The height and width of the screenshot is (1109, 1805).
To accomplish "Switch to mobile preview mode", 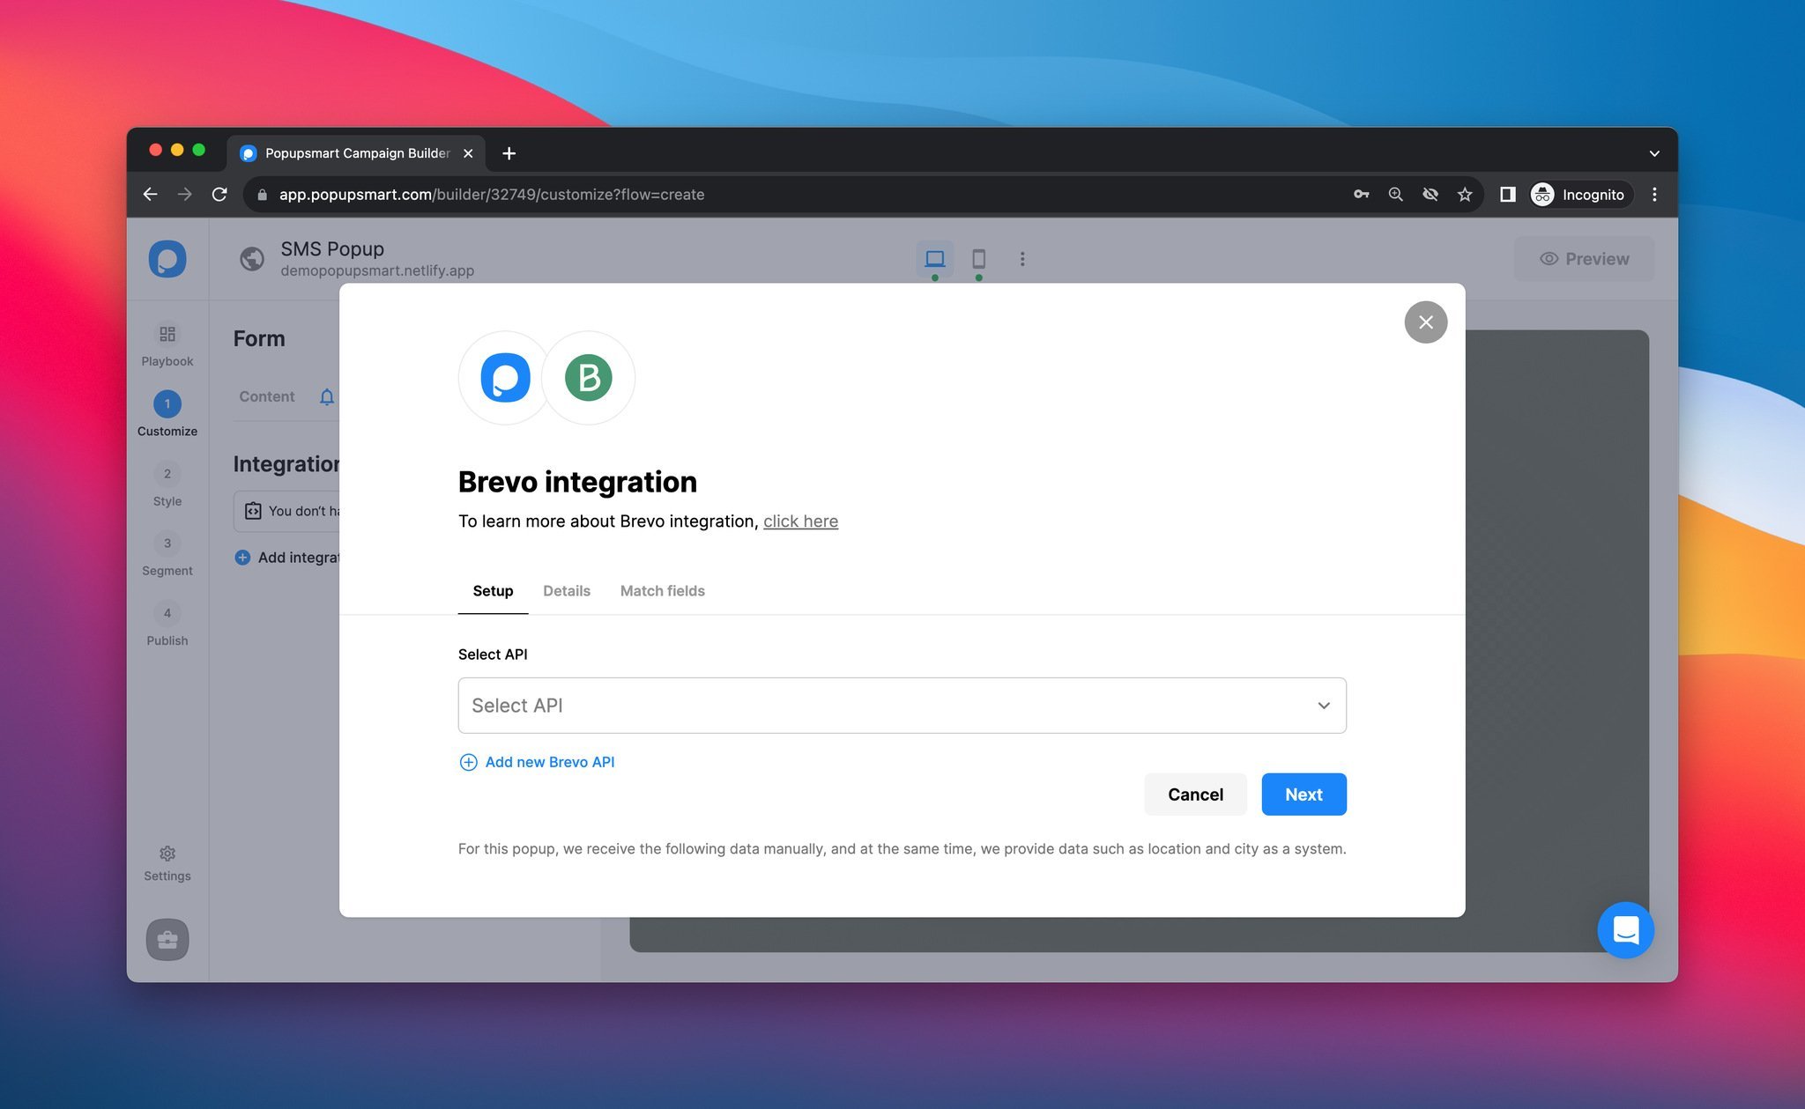I will tap(977, 257).
